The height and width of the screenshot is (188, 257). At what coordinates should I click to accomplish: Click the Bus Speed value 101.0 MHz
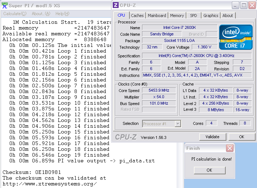click(159, 103)
